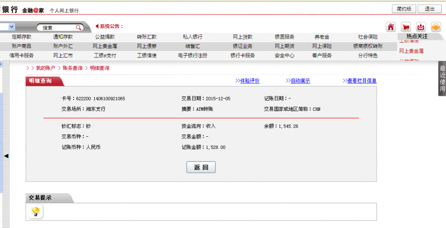This screenshot has width=446, height=228.
Task: Open the 体验评价 link
Action: 247,81
